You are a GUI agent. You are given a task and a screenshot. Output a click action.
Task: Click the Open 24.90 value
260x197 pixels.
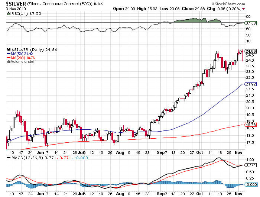tap(124, 9)
